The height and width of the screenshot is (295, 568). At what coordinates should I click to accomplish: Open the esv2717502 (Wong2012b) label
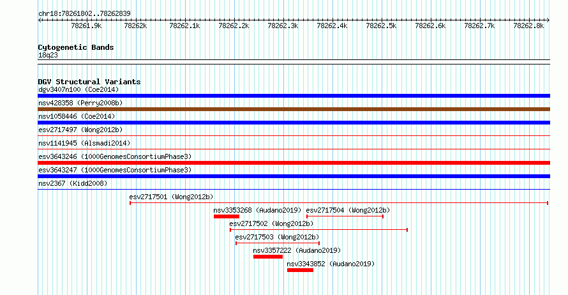(271, 223)
